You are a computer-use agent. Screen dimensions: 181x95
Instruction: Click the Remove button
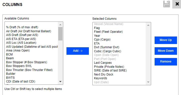pyautogui.click(x=166, y=62)
